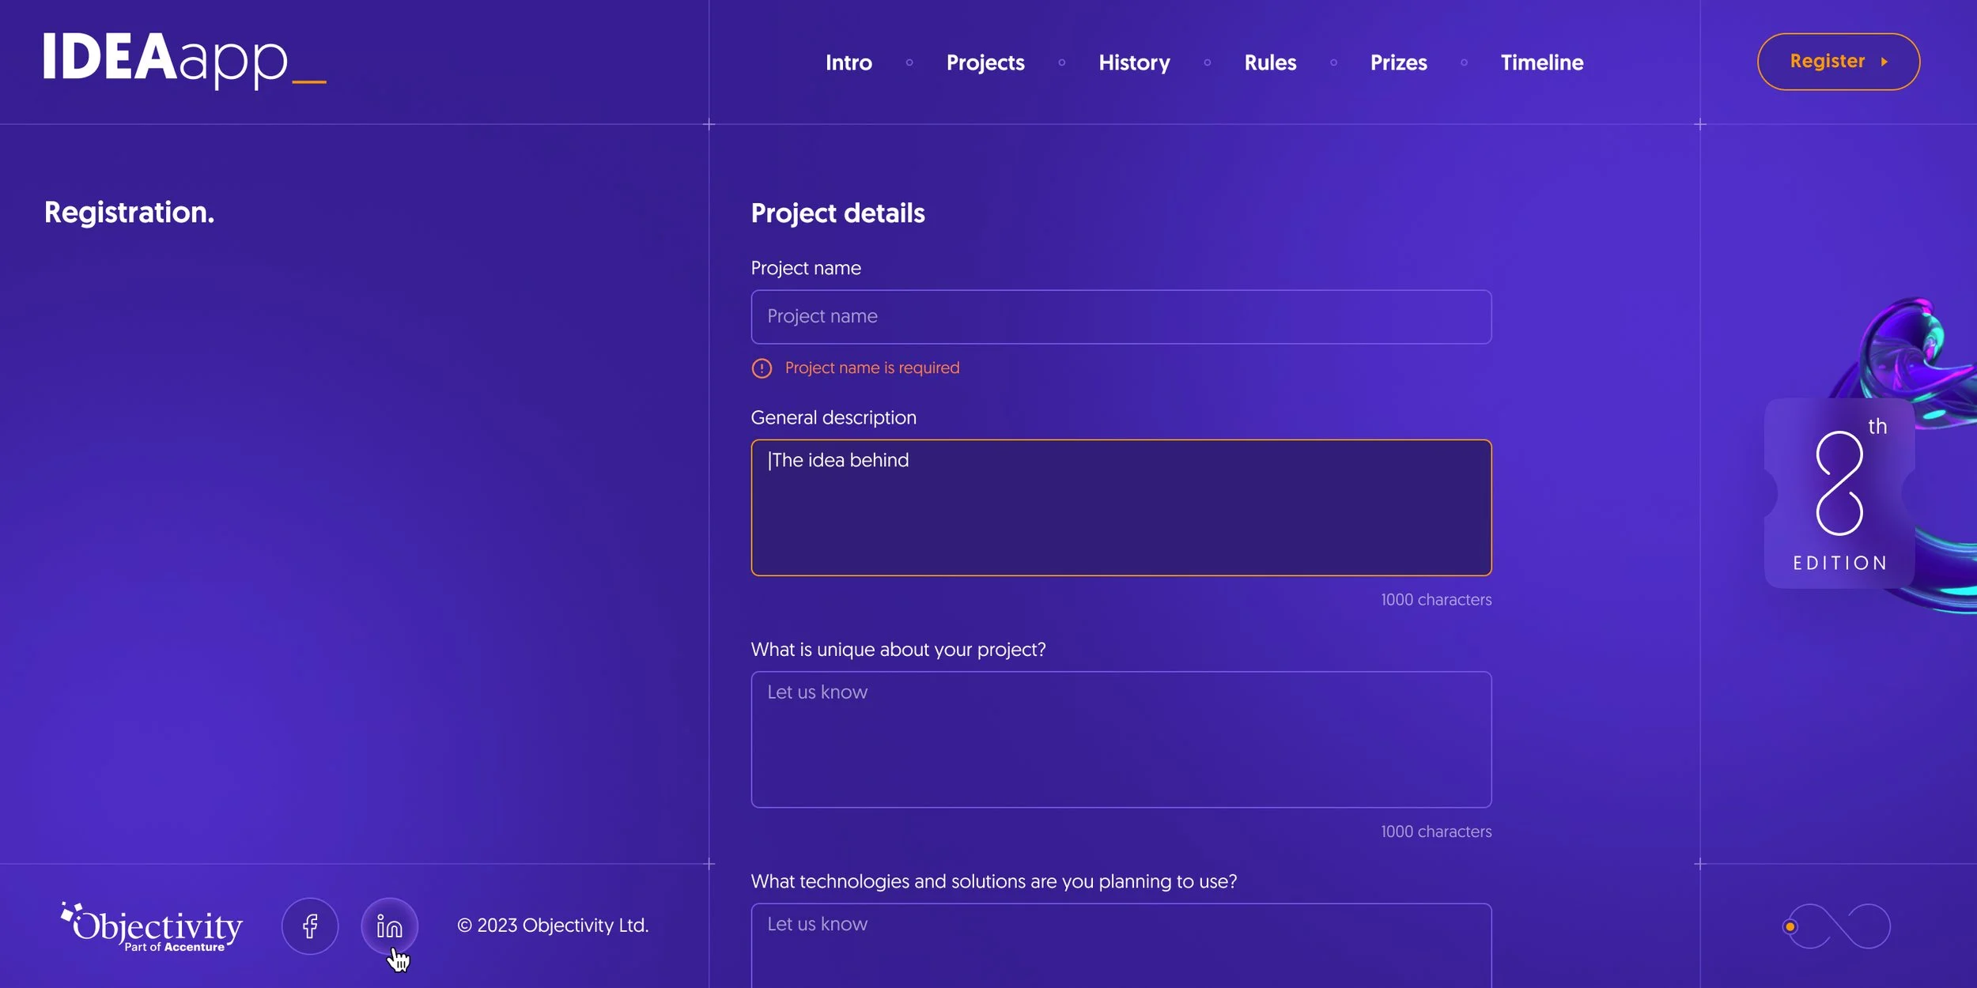The image size is (1977, 988).
Task: Go to the Intro section
Action: click(849, 62)
